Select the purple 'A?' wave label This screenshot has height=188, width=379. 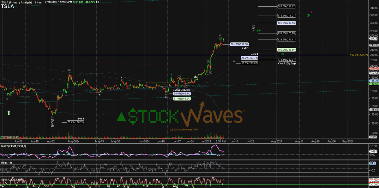[x=312, y=12]
